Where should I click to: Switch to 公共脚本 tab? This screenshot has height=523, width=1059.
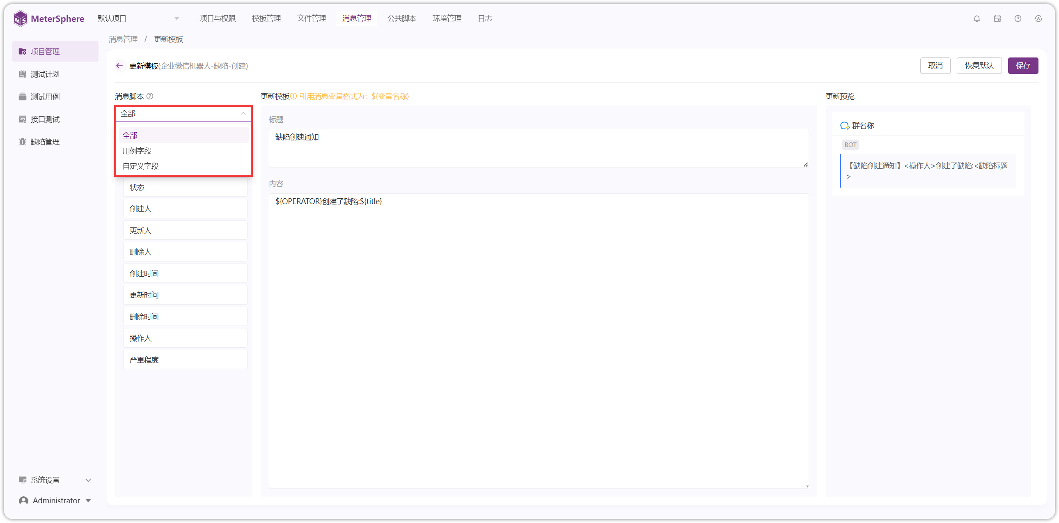click(x=402, y=18)
